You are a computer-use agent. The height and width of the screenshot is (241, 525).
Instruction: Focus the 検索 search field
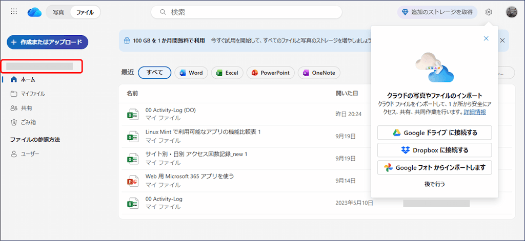coord(247,12)
